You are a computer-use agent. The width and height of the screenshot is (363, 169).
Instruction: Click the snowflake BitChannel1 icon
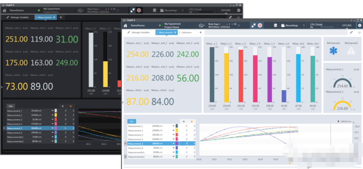coord(333,51)
